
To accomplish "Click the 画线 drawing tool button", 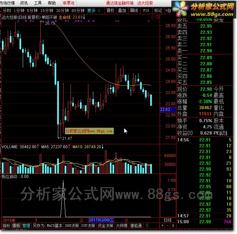I will click(134, 11).
